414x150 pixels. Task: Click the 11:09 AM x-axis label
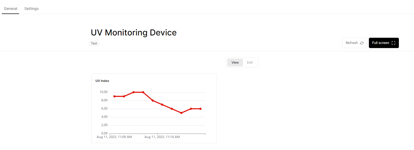pyautogui.click(x=114, y=137)
